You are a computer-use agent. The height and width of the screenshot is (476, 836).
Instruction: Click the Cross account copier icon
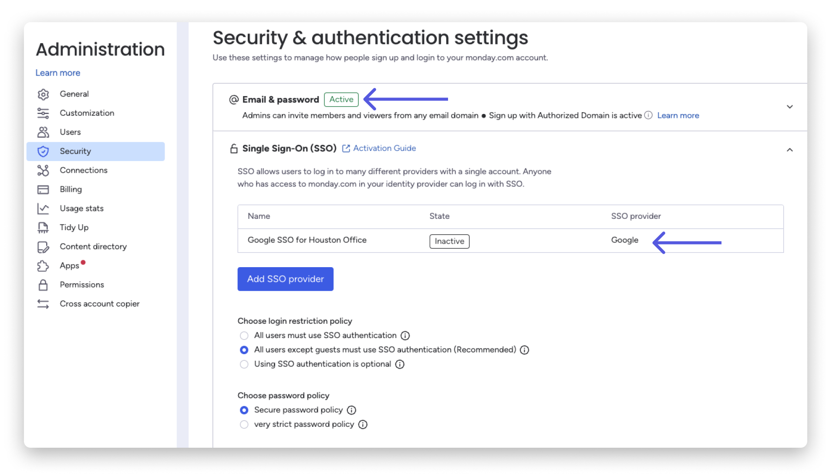44,304
